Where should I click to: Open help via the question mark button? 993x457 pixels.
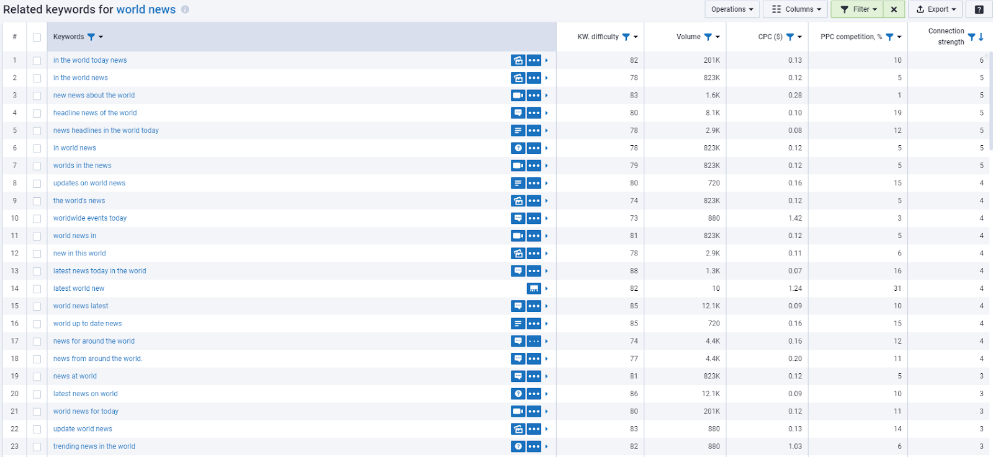pos(979,9)
